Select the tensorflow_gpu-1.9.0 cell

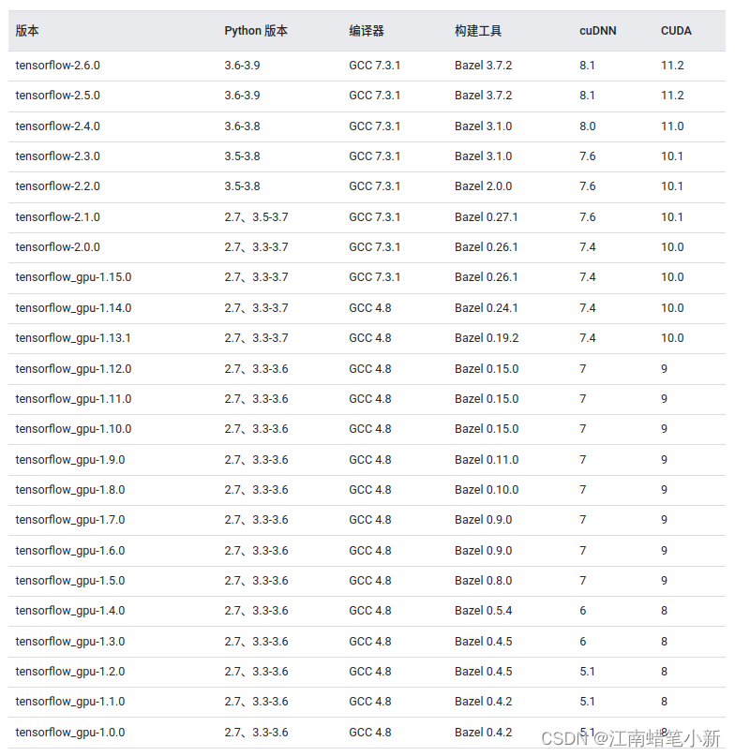tap(70, 459)
